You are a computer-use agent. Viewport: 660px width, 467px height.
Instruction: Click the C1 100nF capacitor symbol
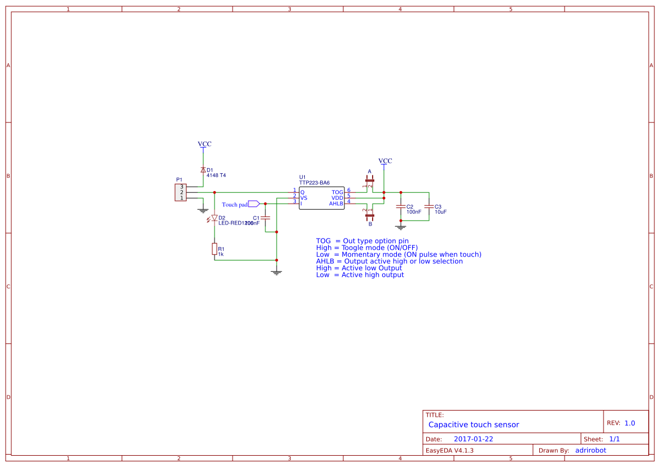265,219
